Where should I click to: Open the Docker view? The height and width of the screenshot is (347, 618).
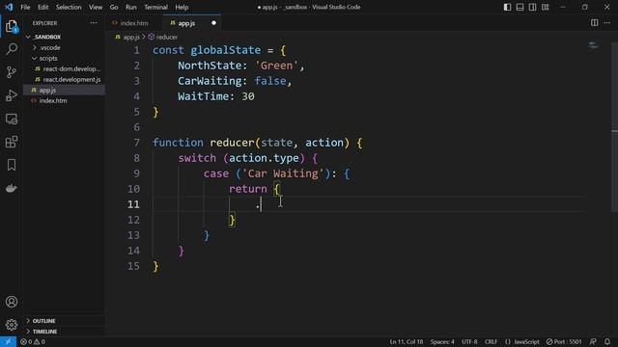[12, 188]
